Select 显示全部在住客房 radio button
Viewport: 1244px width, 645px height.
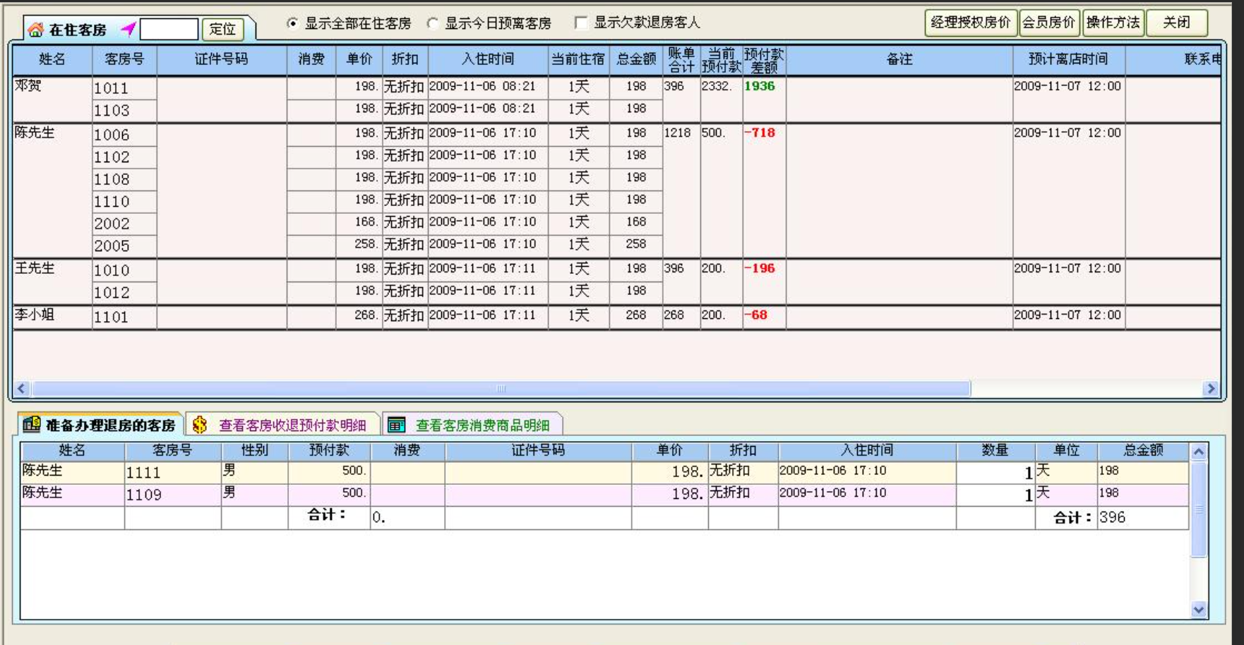[x=292, y=23]
